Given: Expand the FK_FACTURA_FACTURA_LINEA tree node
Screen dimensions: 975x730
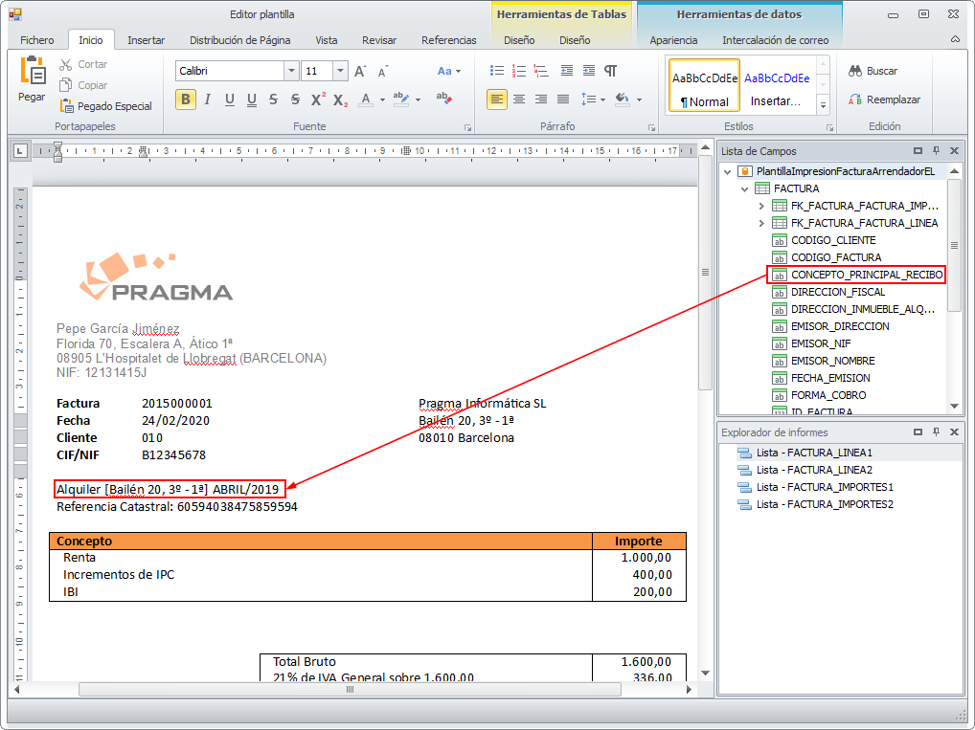Looking at the screenshot, I should (x=761, y=223).
